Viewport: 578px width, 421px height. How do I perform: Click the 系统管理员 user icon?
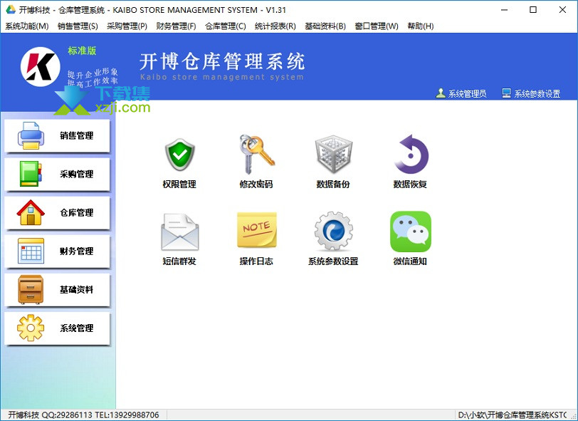(441, 93)
